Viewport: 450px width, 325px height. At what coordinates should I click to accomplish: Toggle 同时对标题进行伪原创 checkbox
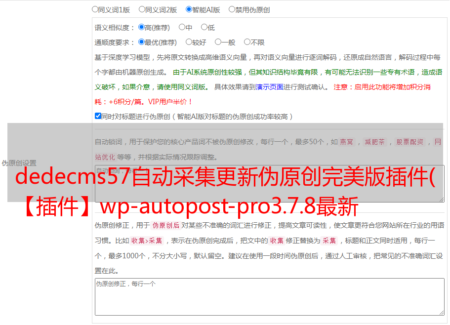click(x=98, y=116)
